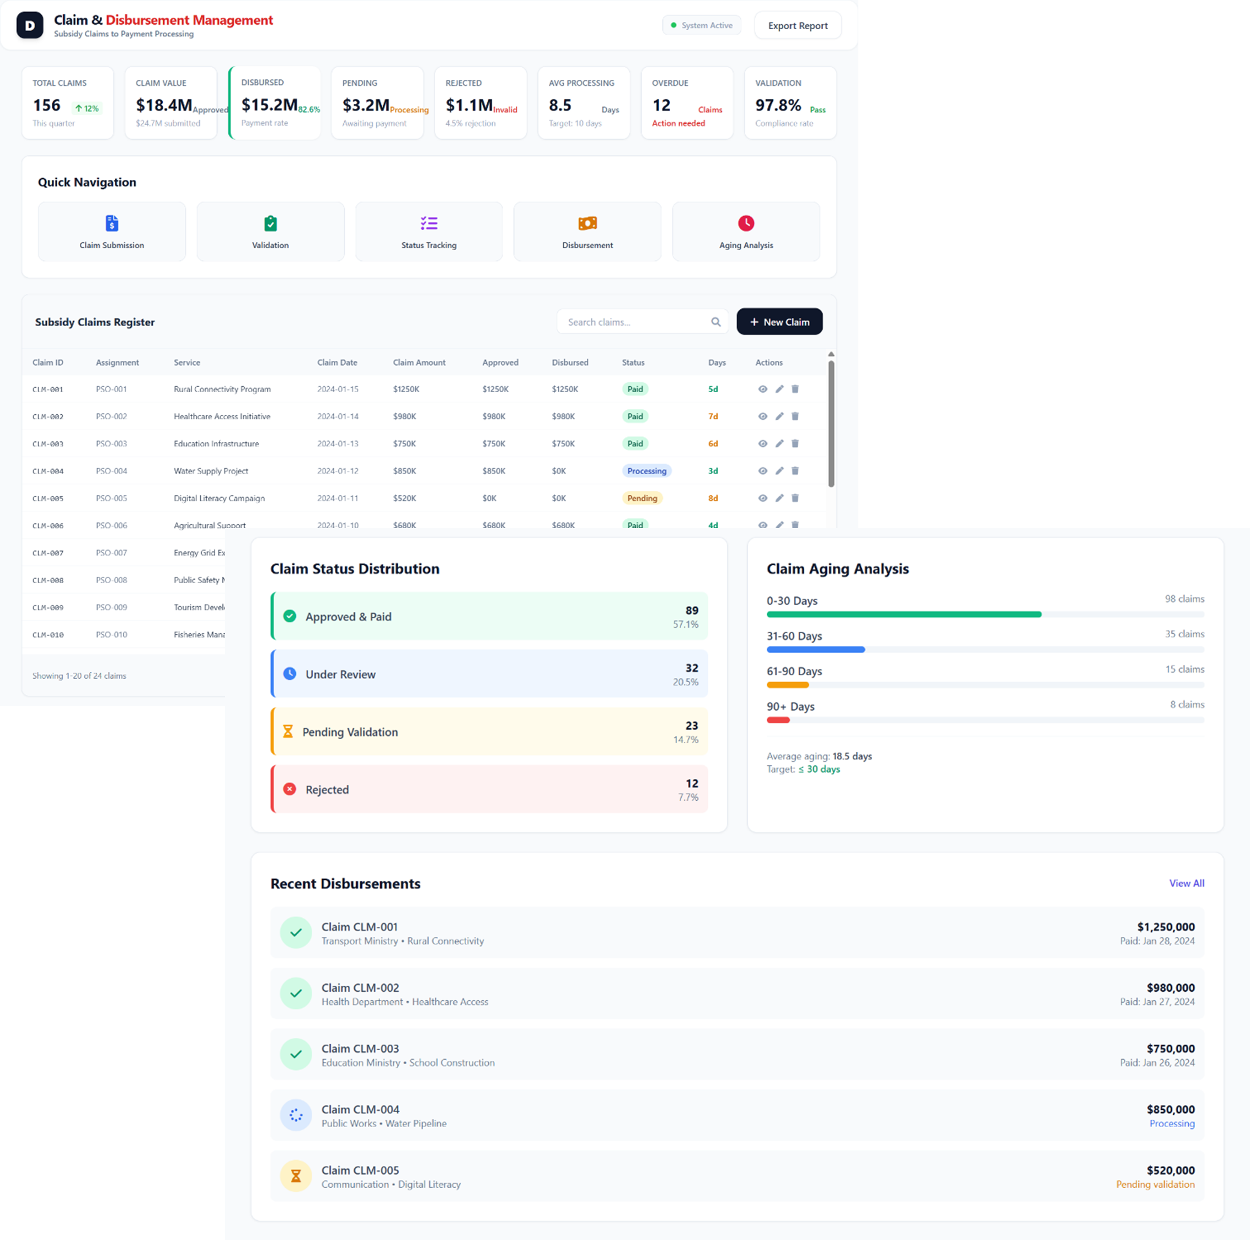Screen dimensions: 1250x1240
Task: Click the edit pencil for CLM-004 row
Action: [779, 471]
